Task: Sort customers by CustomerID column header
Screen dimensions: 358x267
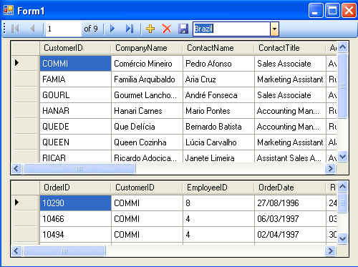Action: point(75,48)
